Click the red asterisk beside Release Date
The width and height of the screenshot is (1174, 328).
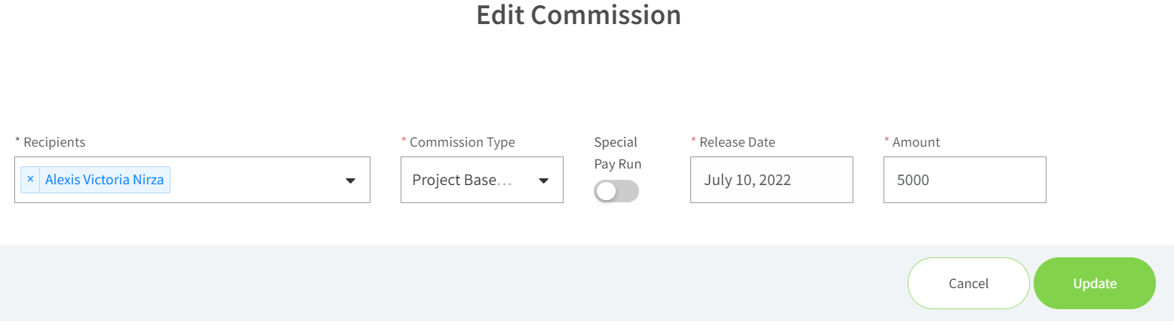click(693, 141)
